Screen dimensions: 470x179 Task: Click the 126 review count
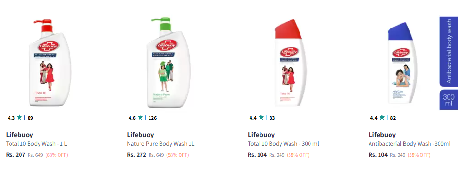click(152, 118)
